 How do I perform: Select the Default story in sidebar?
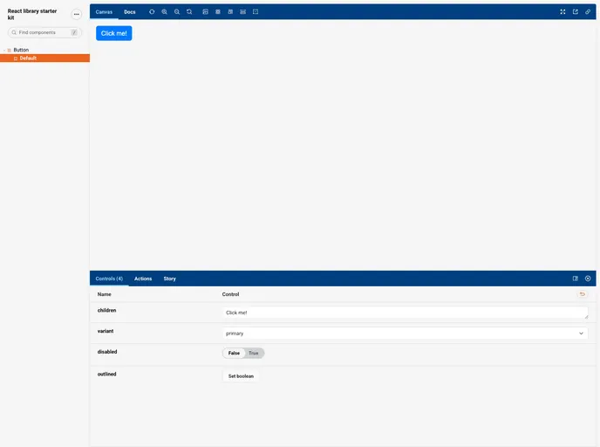tap(44, 58)
